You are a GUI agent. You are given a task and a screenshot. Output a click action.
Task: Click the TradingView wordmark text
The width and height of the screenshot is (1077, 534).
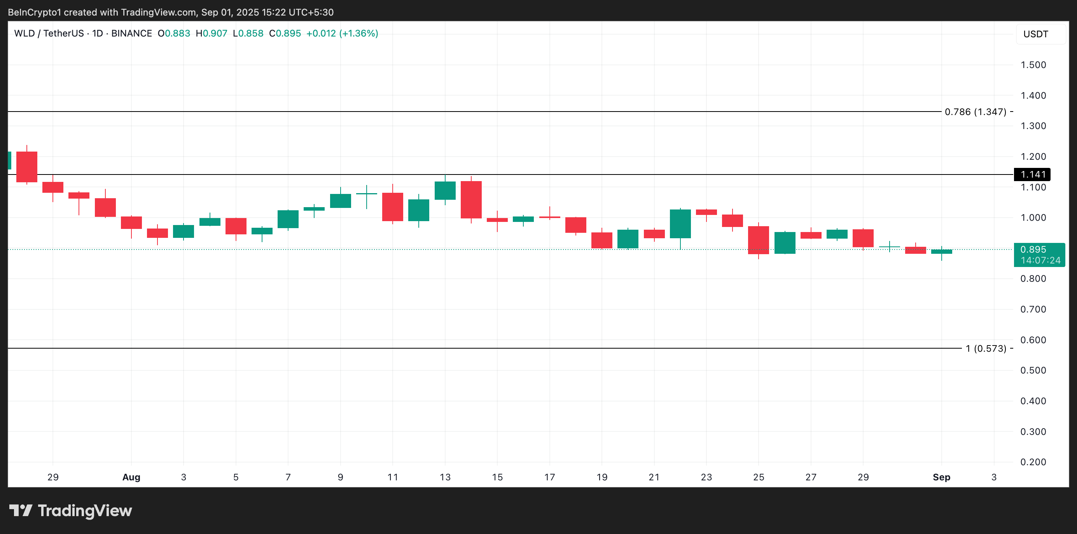click(x=85, y=511)
